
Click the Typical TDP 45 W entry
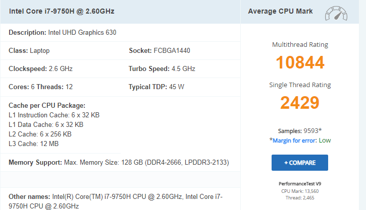156,87
